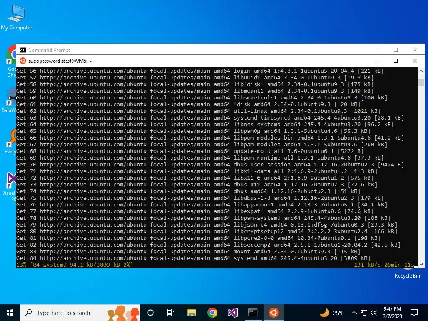The height and width of the screenshot is (321, 428).
Task: Switch to Ubuntu terminal taskbar button
Action: pos(273,313)
